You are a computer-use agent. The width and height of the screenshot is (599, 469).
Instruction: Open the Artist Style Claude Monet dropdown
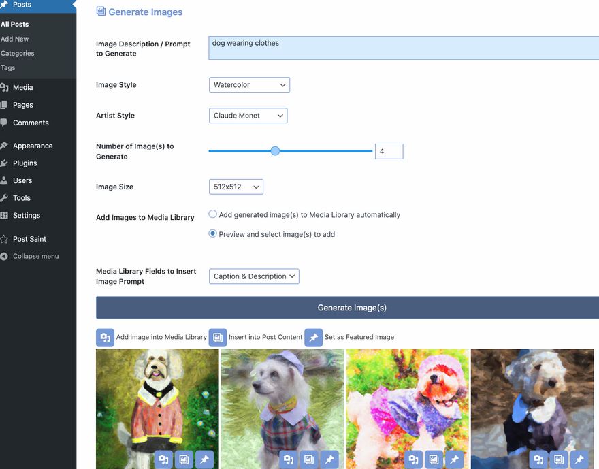pos(248,116)
